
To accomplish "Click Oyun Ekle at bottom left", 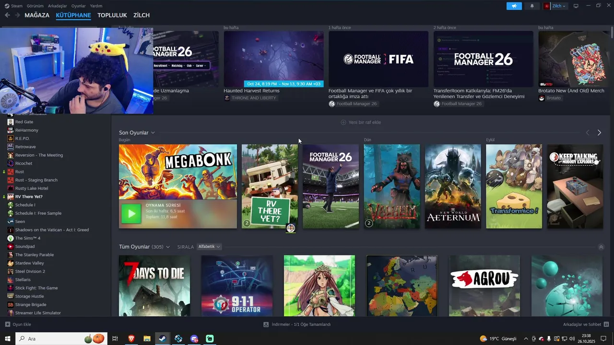I will click(x=18, y=324).
